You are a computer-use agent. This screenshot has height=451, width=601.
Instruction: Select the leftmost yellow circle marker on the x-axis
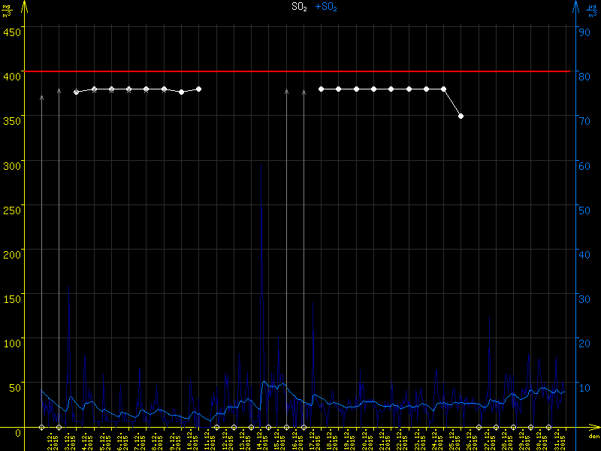[x=42, y=427]
